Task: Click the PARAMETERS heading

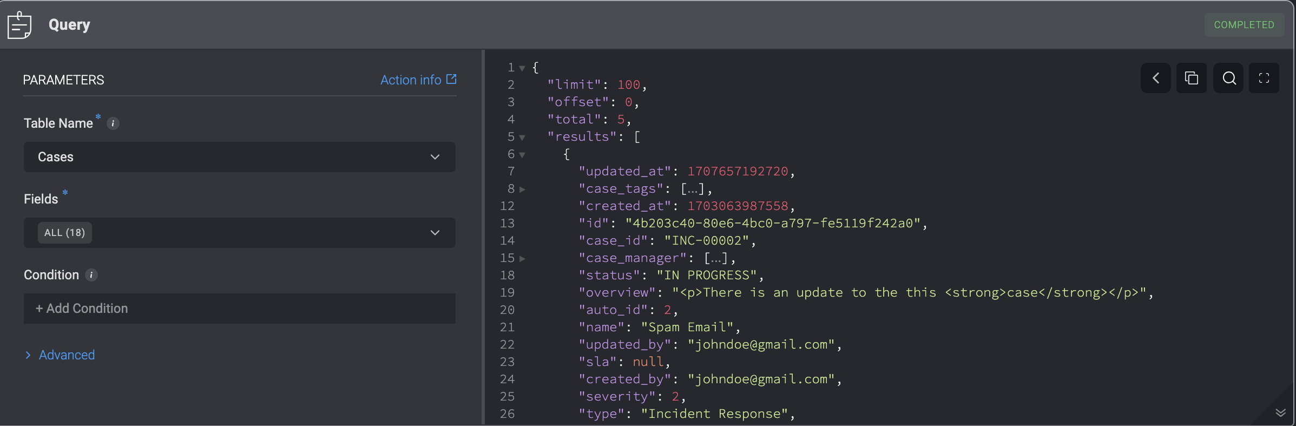Action: click(63, 80)
